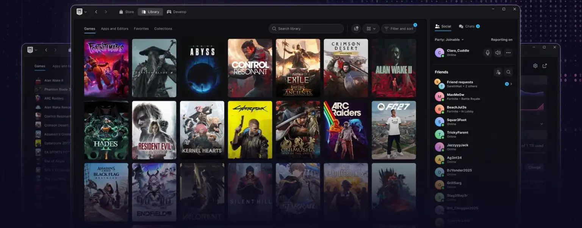Click the Search library field
The height and width of the screenshot is (228, 582).
(306, 29)
